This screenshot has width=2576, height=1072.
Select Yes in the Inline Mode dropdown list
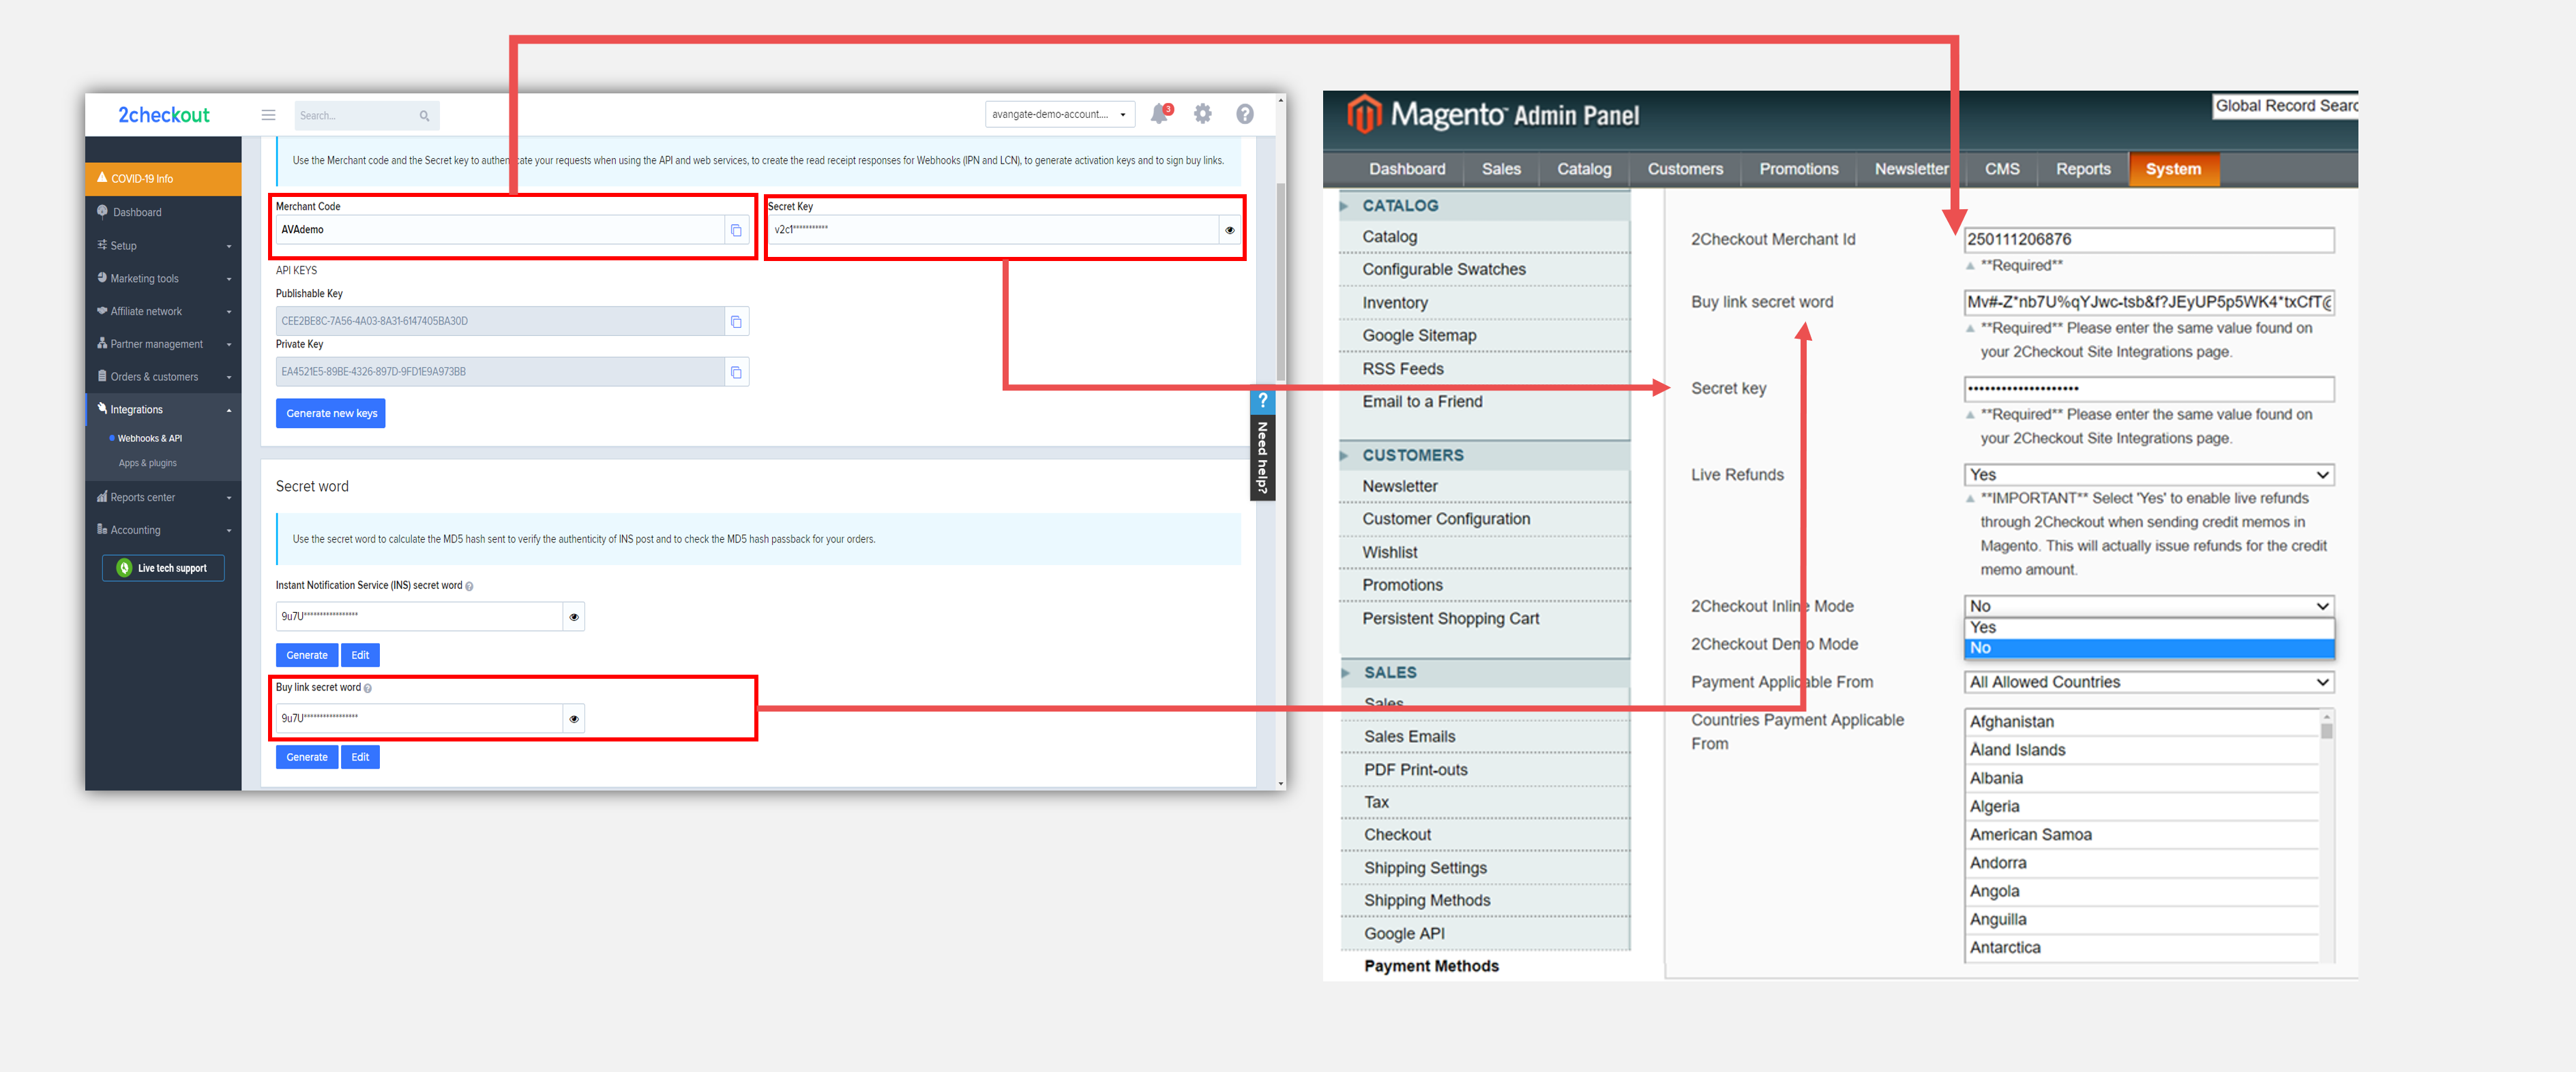pyautogui.click(x=2149, y=628)
